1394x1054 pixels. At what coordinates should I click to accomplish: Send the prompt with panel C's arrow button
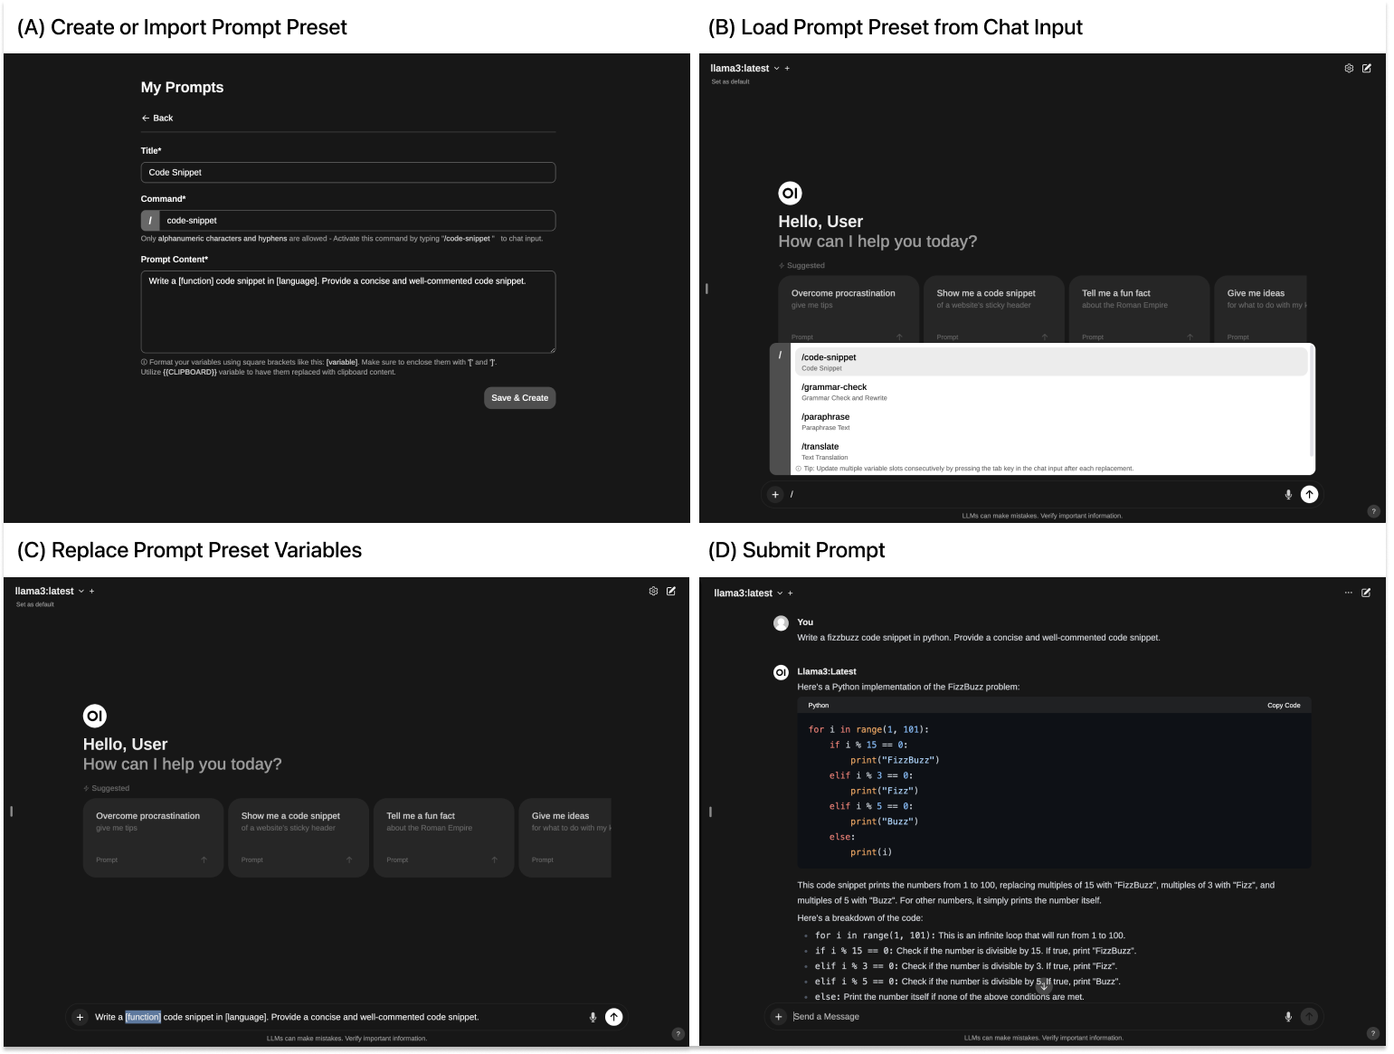pos(614,1017)
